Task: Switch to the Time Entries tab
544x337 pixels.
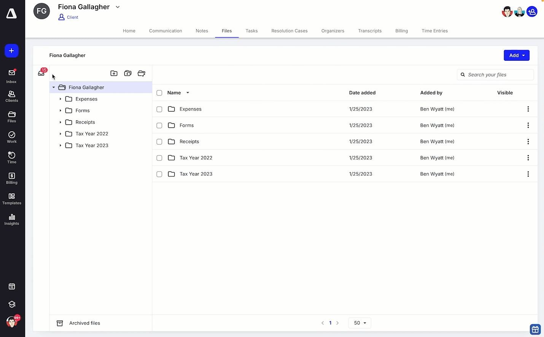Action: pos(435,31)
